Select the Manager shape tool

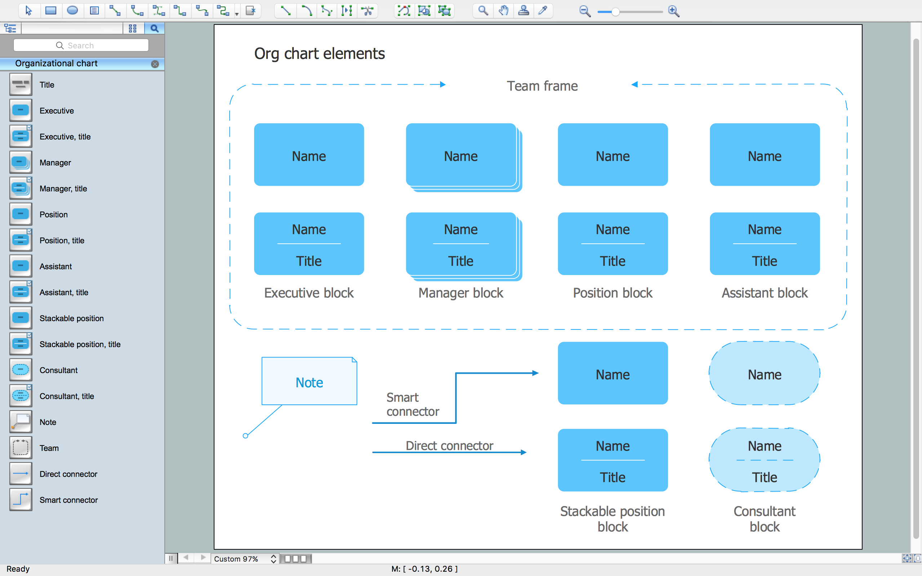19,163
